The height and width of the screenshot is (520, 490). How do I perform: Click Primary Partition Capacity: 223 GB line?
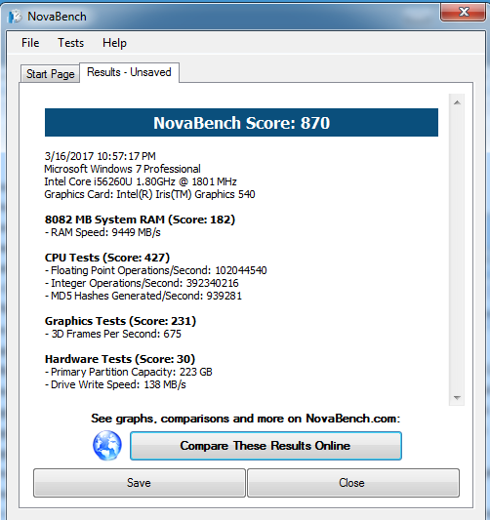[x=129, y=372]
